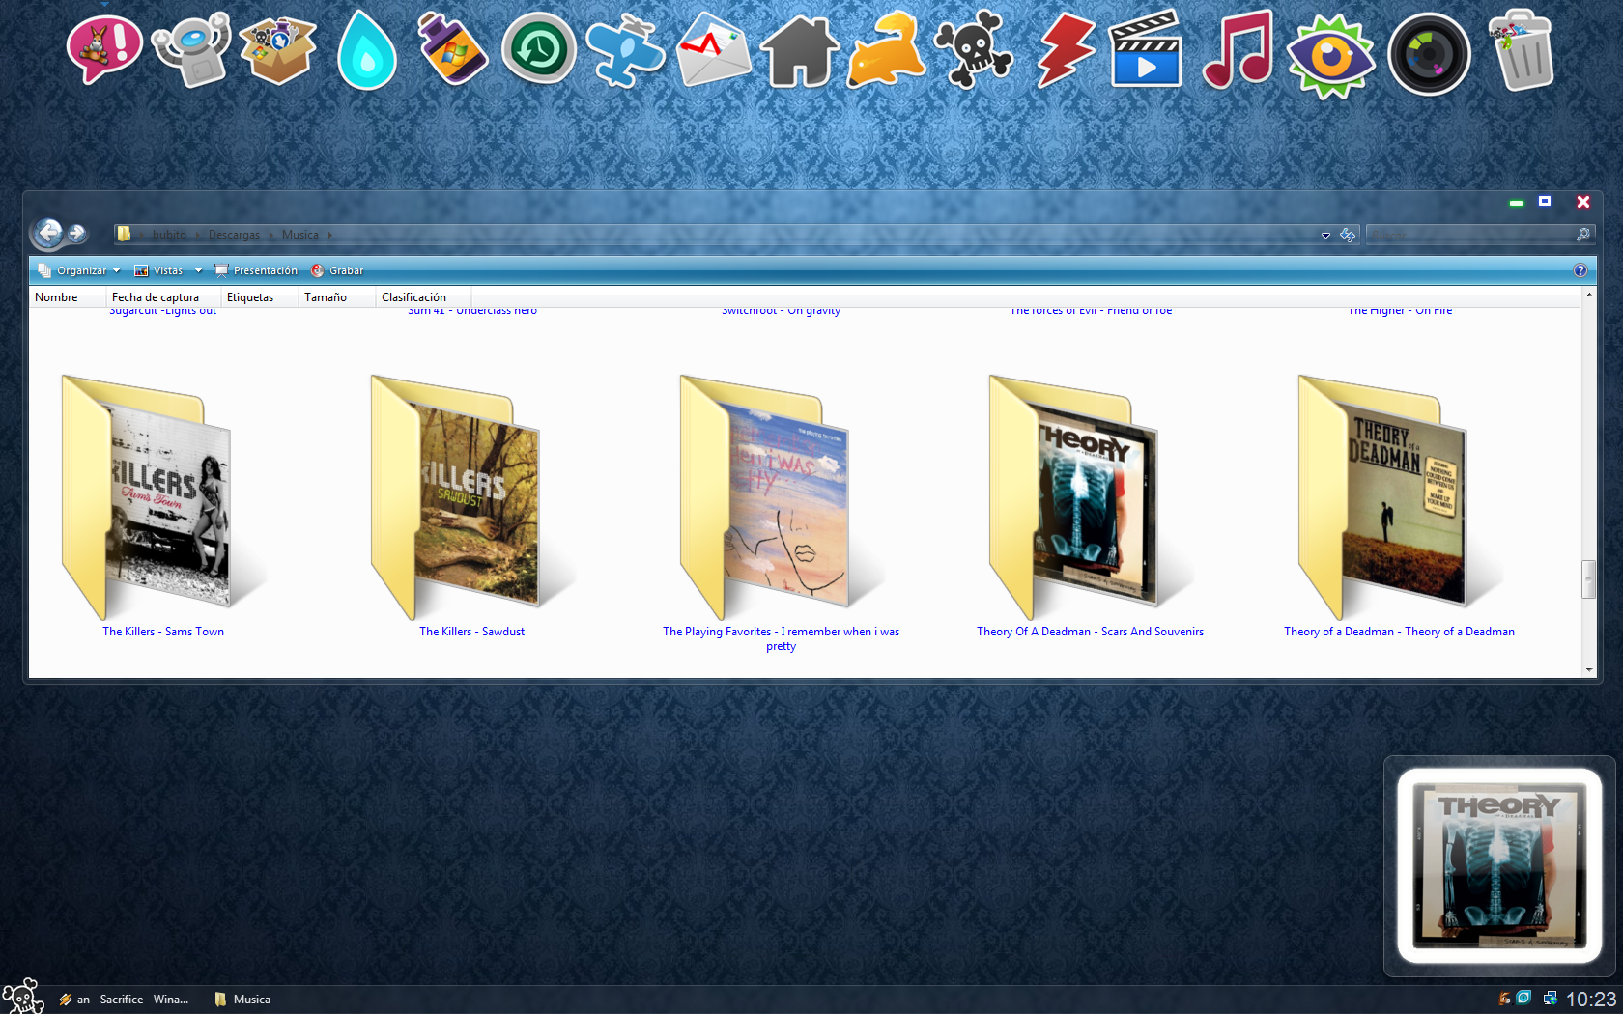
Task: Open the orange rabbit dock icon
Action: coord(886,50)
